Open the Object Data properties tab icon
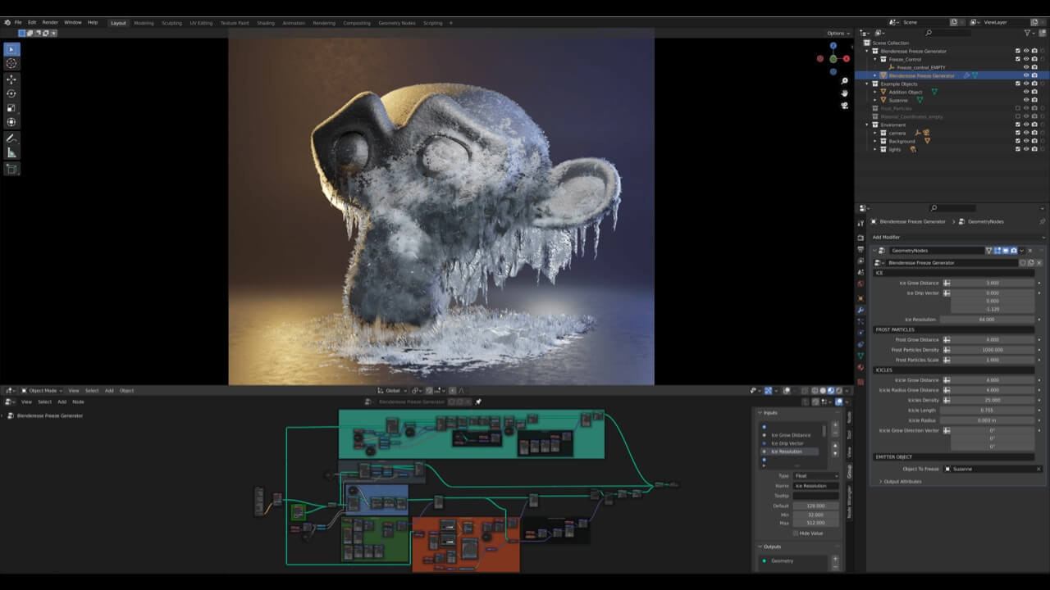Image resolution: width=1050 pixels, height=590 pixels. point(861,356)
